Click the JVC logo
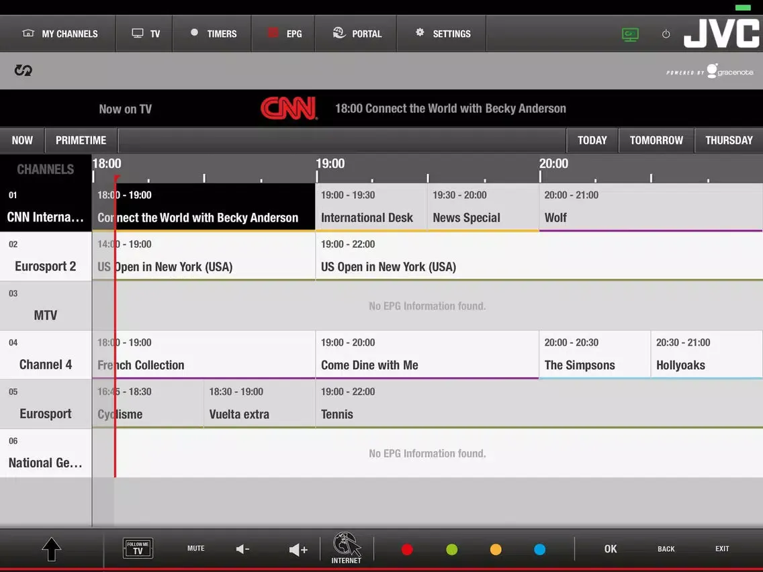The height and width of the screenshot is (572, 763). click(x=721, y=33)
